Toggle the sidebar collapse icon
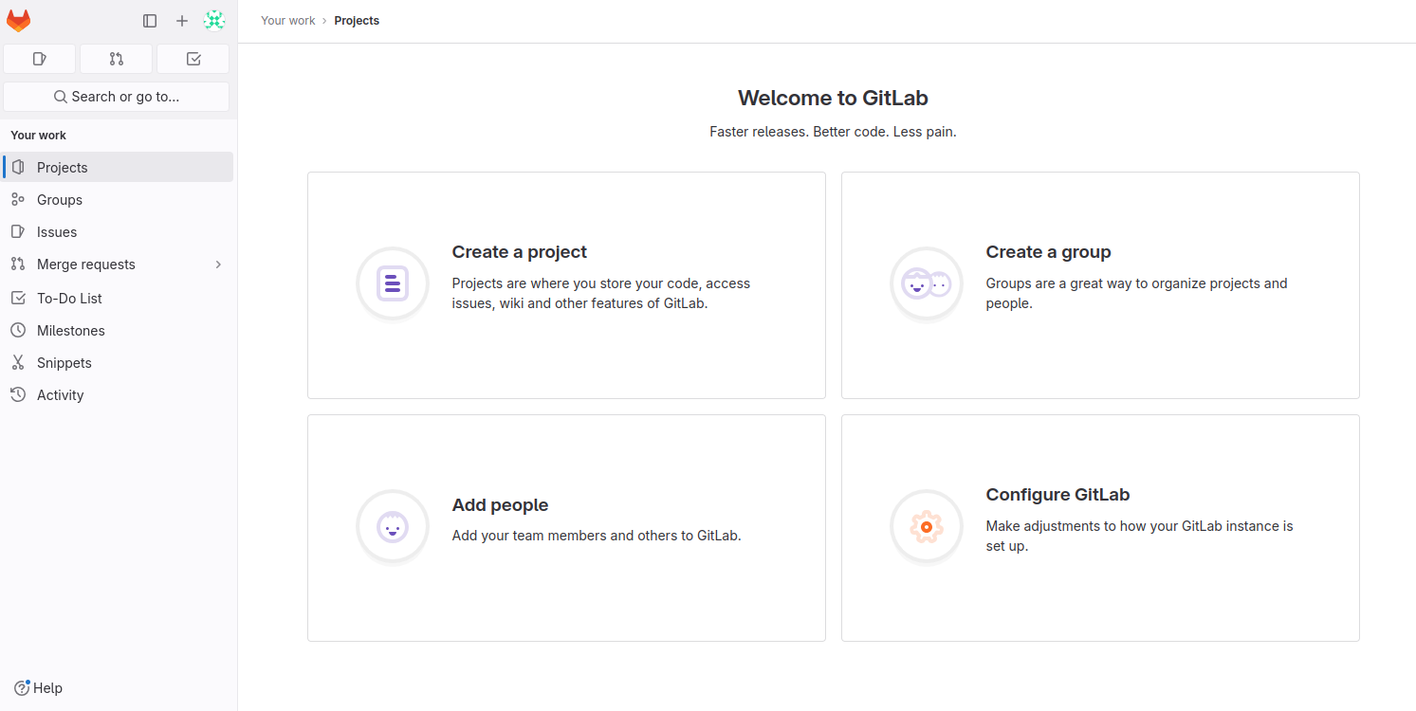The image size is (1416, 711). (150, 21)
